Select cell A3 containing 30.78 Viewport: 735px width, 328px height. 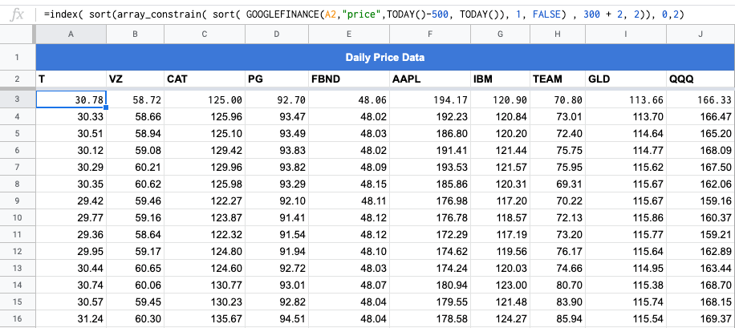71,99
